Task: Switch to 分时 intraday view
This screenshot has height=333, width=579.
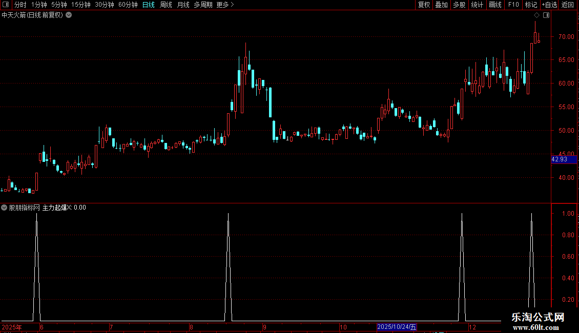Action: [x=20, y=5]
